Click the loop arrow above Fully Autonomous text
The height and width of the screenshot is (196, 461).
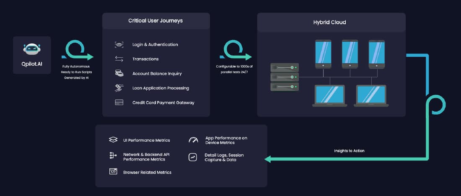[78, 50]
